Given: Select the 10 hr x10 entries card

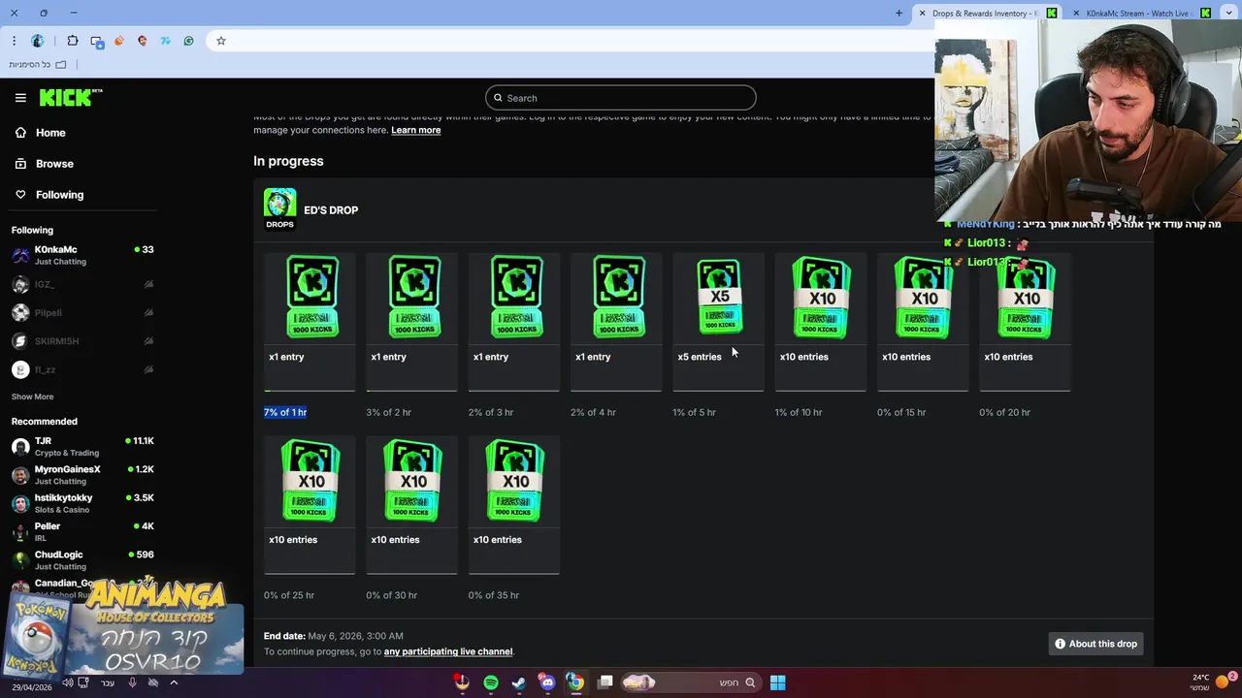Looking at the screenshot, I should pyautogui.click(x=821, y=322).
